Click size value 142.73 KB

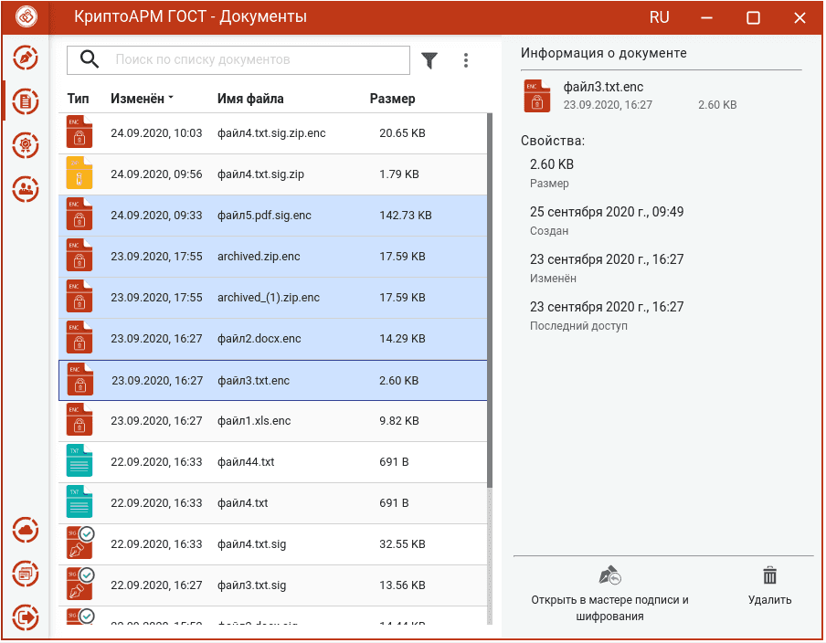tap(406, 216)
